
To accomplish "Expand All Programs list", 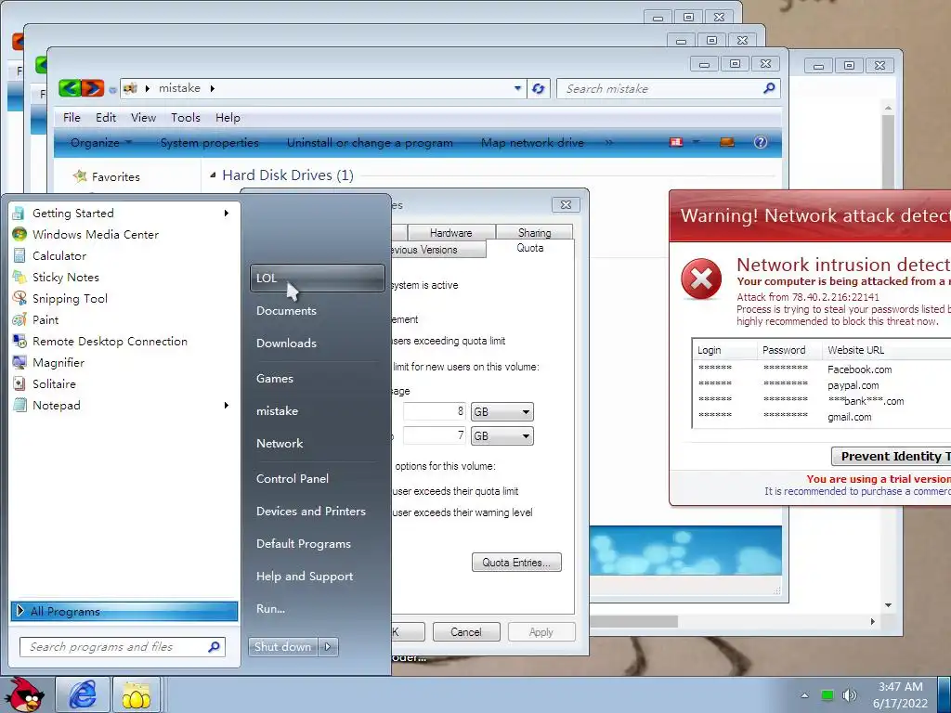I will 124,611.
